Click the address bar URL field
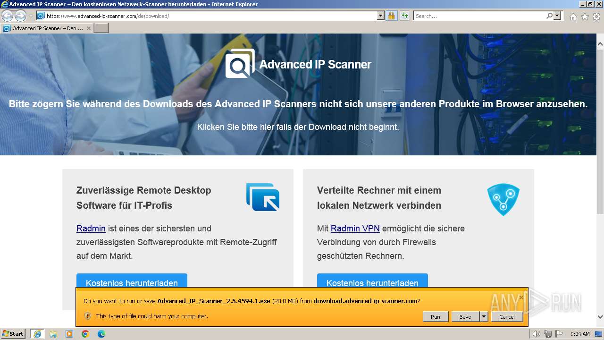The width and height of the screenshot is (604, 340). coord(211,16)
